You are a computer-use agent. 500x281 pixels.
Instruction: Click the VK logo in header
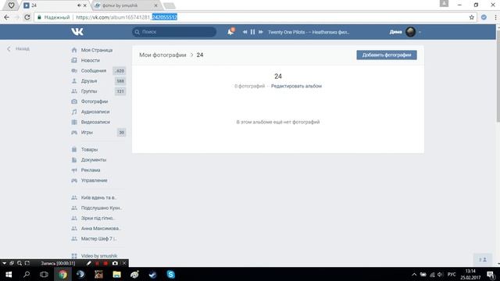pos(77,31)
